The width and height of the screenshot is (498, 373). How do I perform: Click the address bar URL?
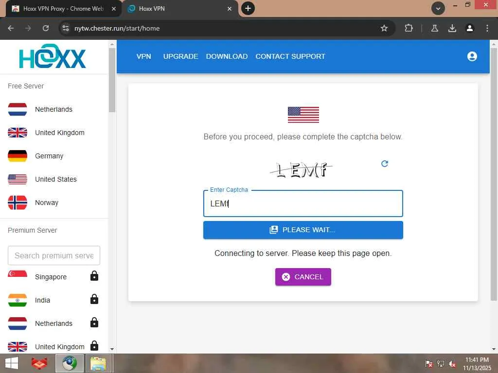117,28
